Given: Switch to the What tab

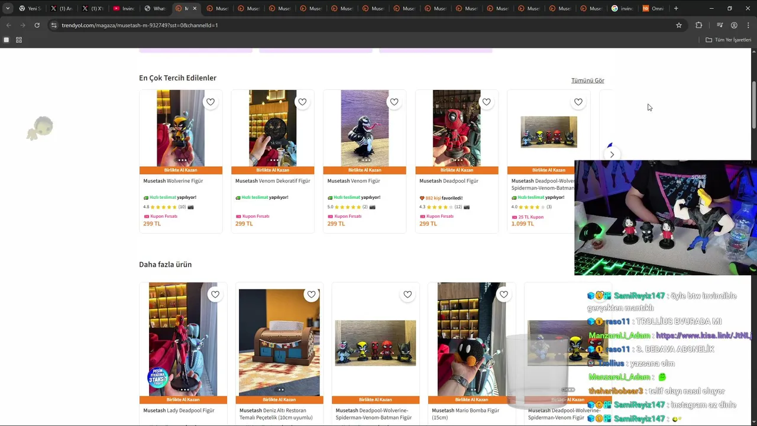Looking at the screenshot, I should tap(155, 8).
